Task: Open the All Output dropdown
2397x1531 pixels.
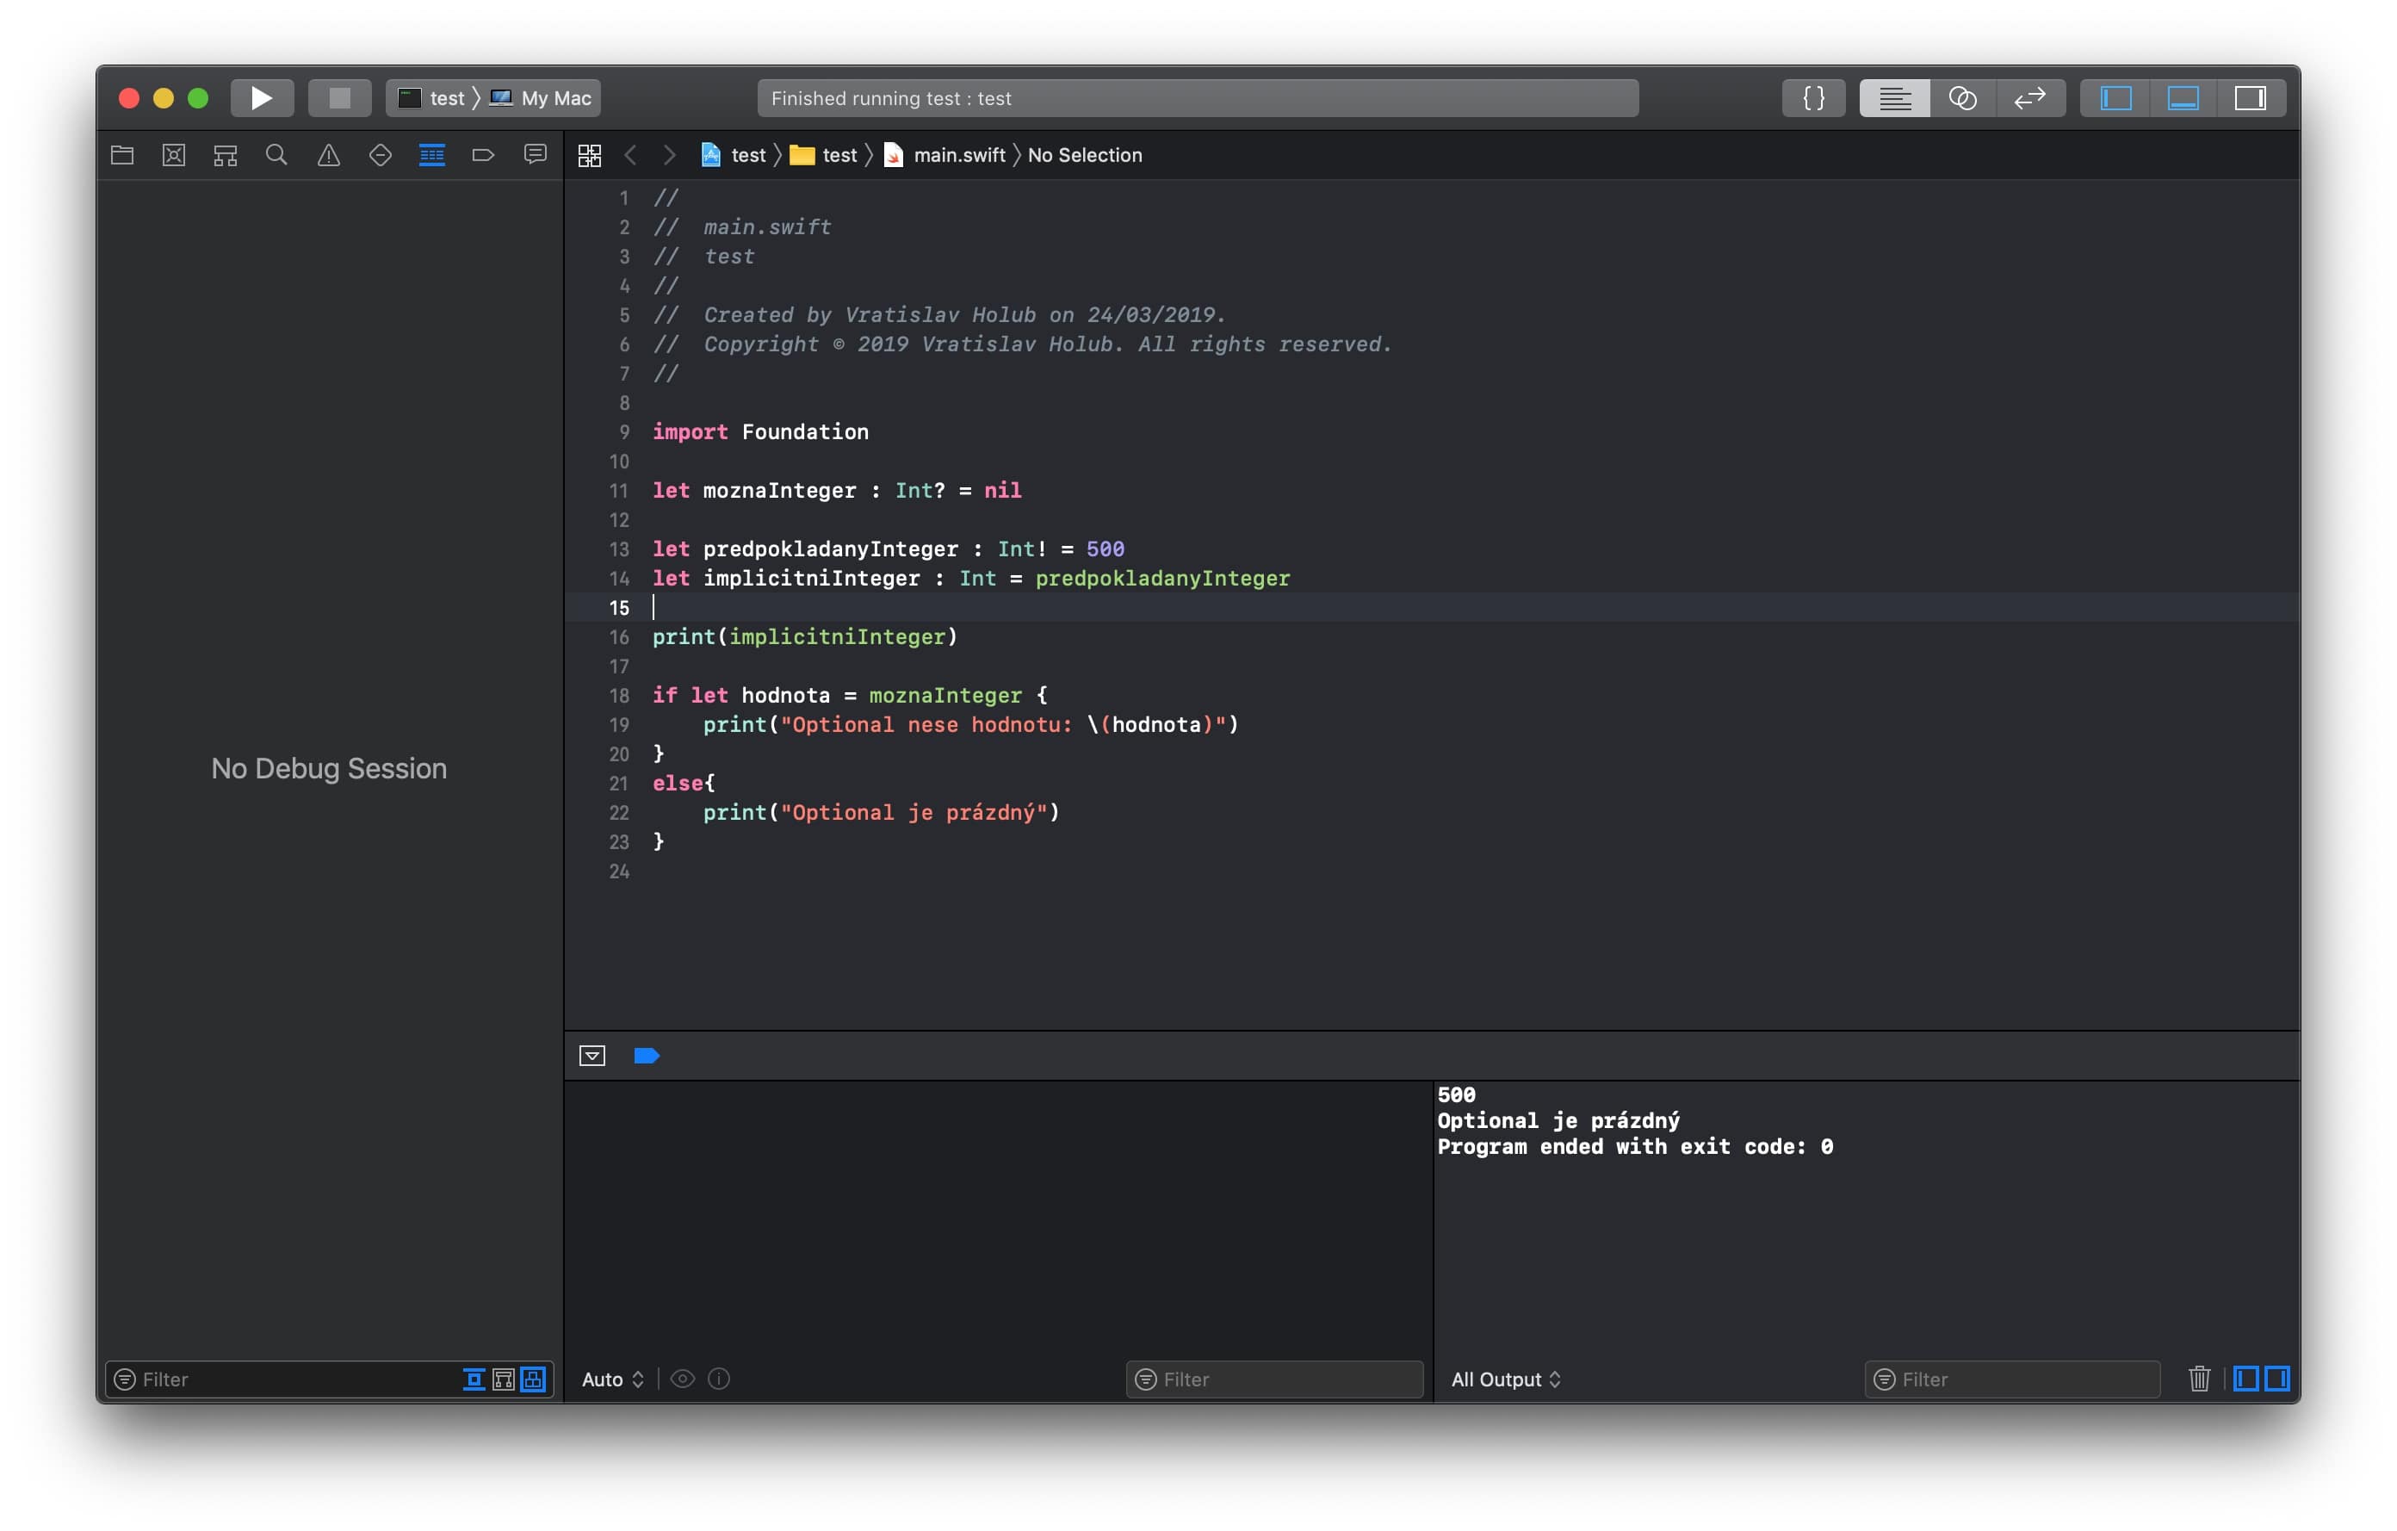Action: pyautogui.click(x=1505, y=1379)
